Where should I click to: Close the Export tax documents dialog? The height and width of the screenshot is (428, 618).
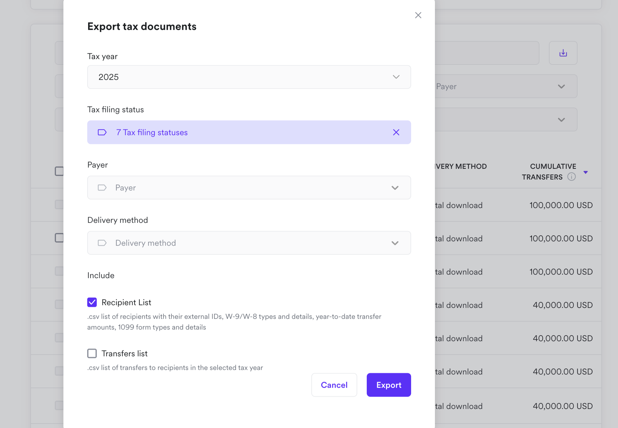point(418,15)
